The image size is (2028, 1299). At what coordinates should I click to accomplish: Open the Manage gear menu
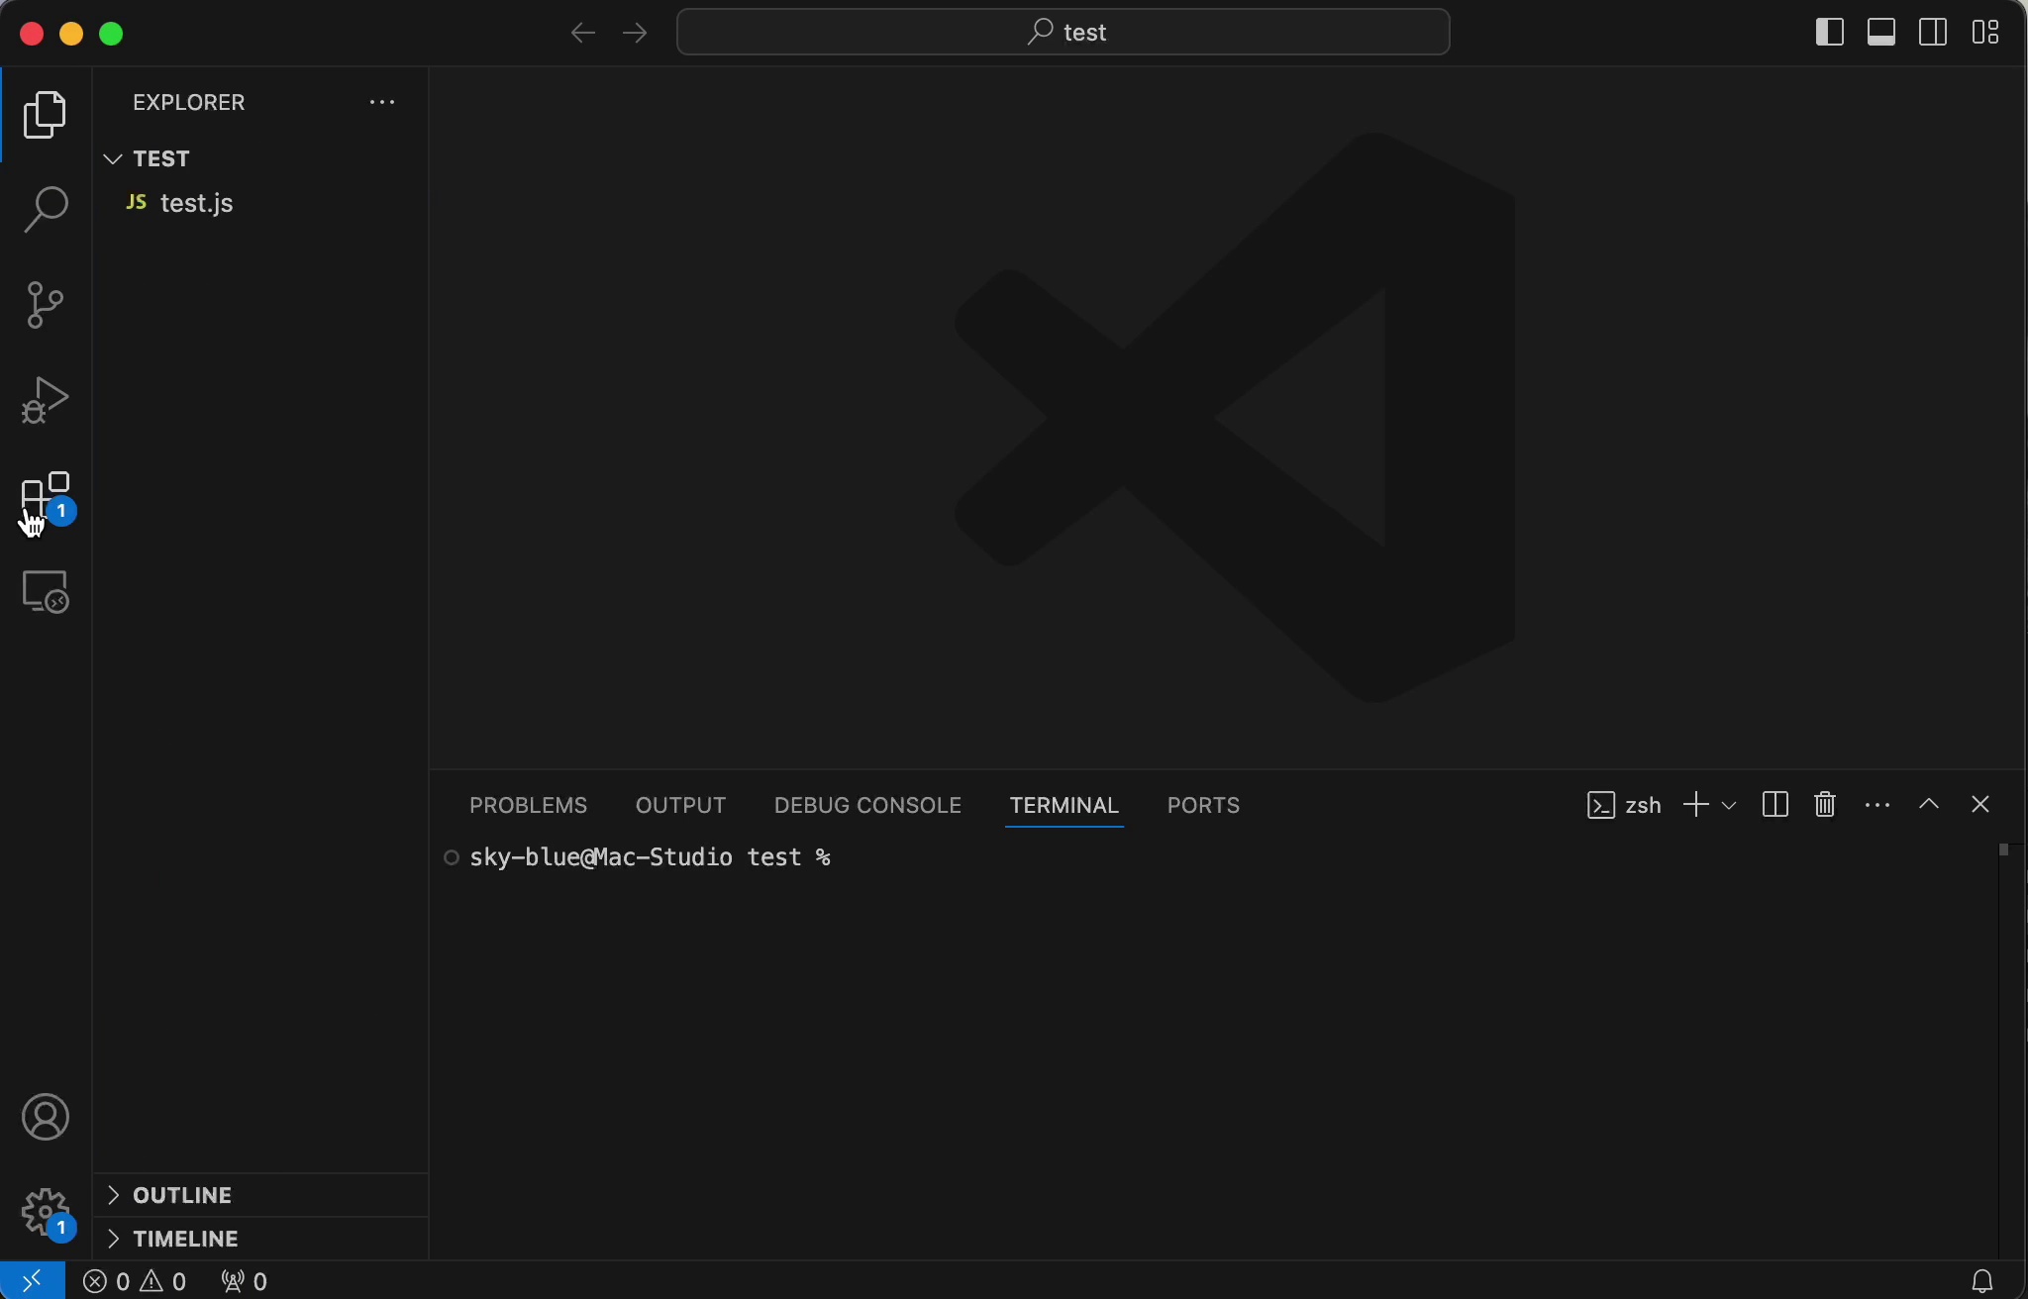pos(46,1213)
